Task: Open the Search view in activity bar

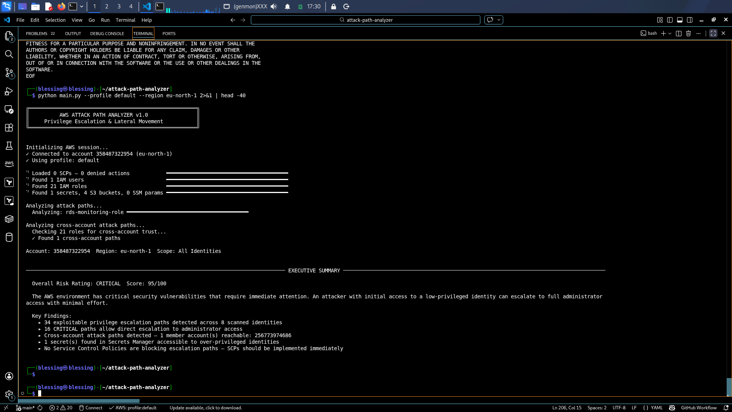Action: coord(9,54)
